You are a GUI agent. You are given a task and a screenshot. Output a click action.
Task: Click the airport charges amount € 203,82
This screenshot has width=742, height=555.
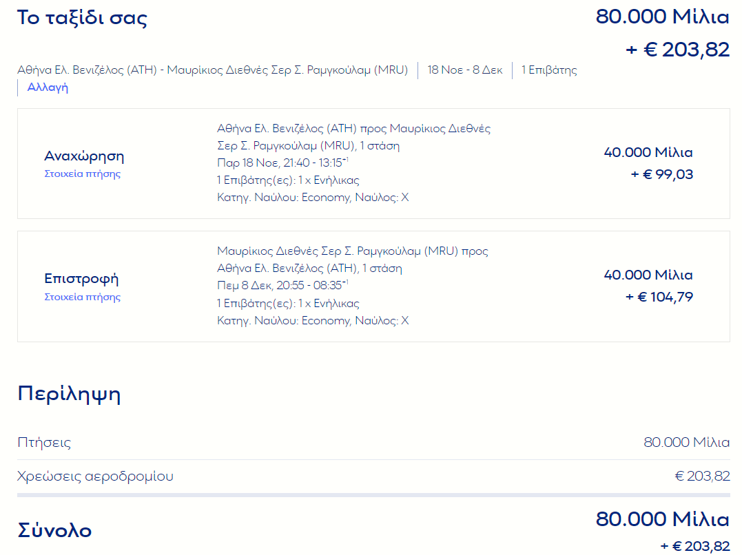pos(702,476)
